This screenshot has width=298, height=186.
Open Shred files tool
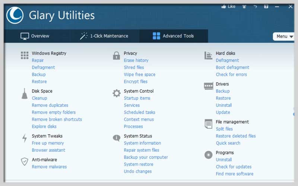pyautogui.click(x=134, y=67)
